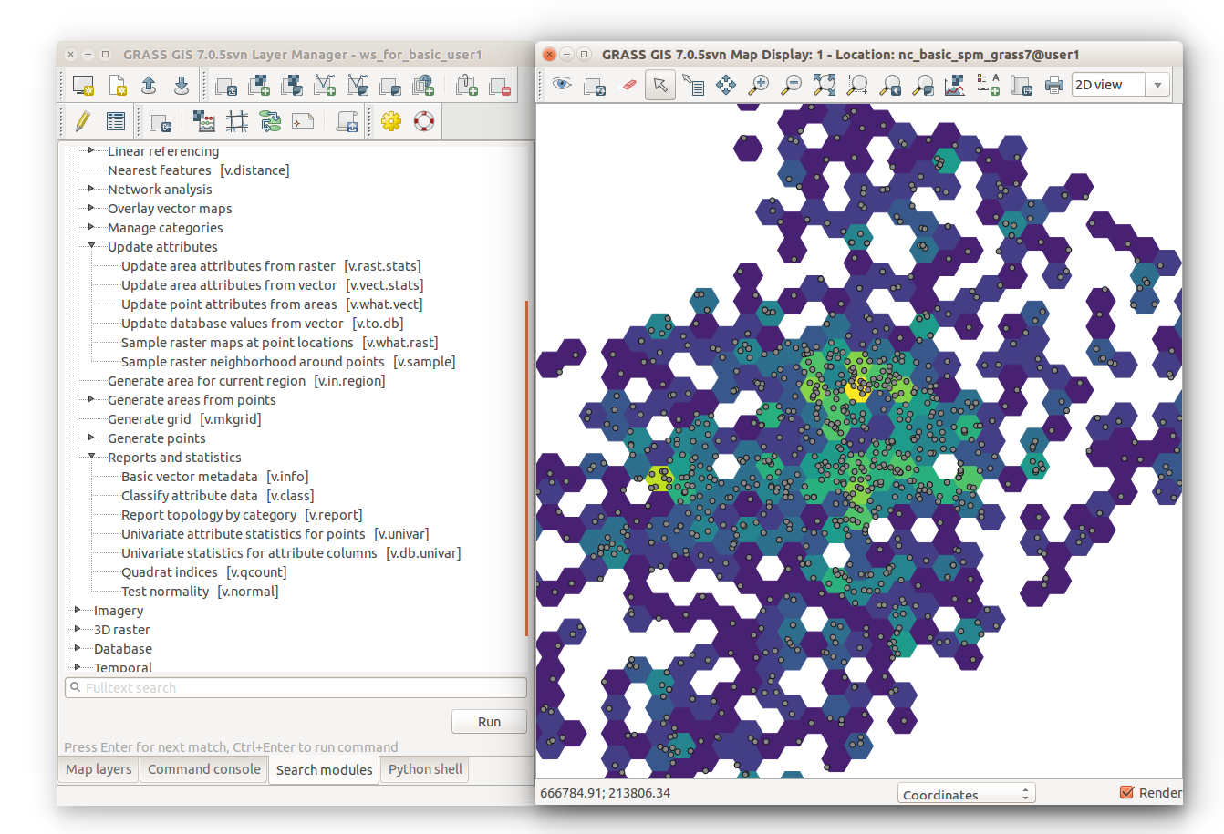Click Display map eye icon in Map Display
The width and height of the screenshot is (1224, 834).
coord(562,85)
